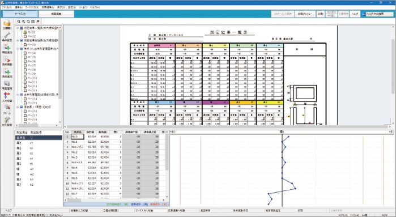Select the w1 measurement item row
Screen dimensions: 396x217
39,169
